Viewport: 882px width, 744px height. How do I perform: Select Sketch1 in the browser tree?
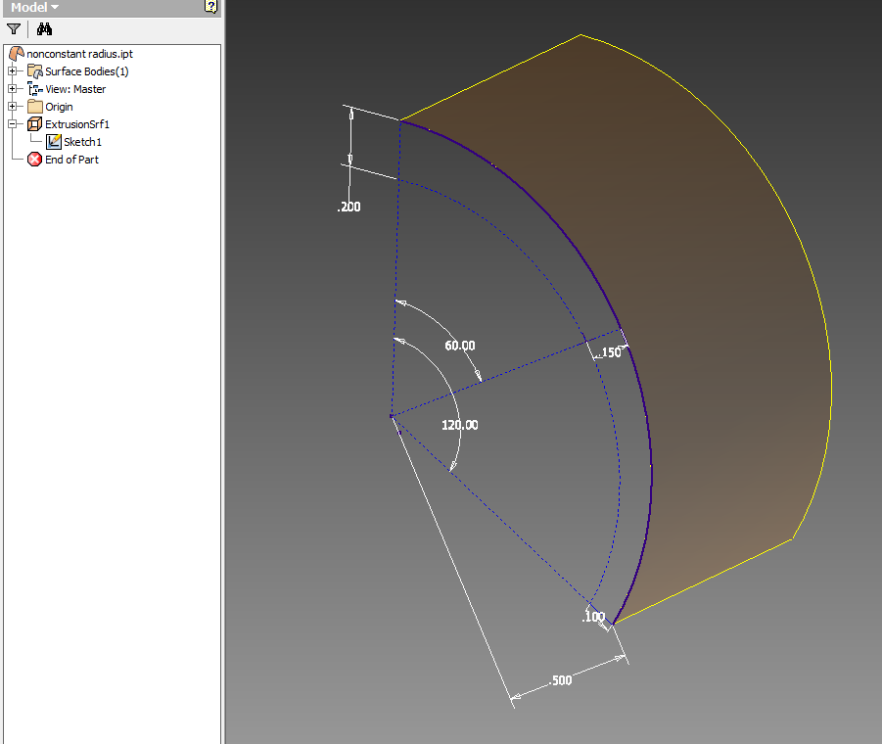[85, 141]
